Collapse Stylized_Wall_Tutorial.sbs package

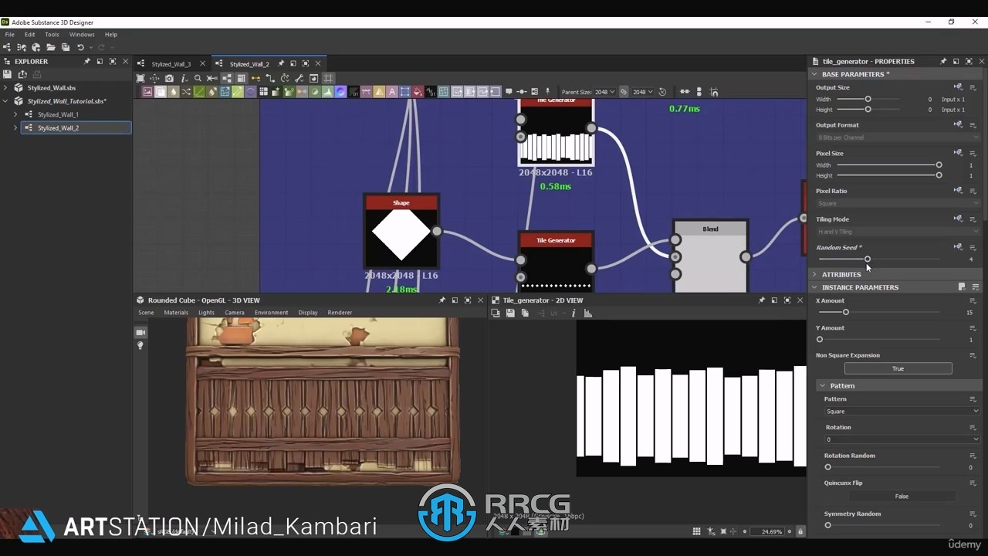(7, 101)
